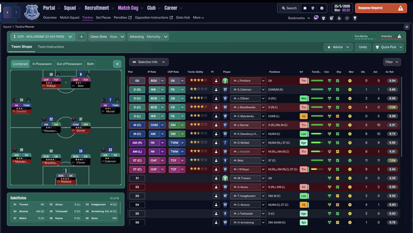
Task: Close the Tactics Planner with X
Action: click(x=407, y=27)
